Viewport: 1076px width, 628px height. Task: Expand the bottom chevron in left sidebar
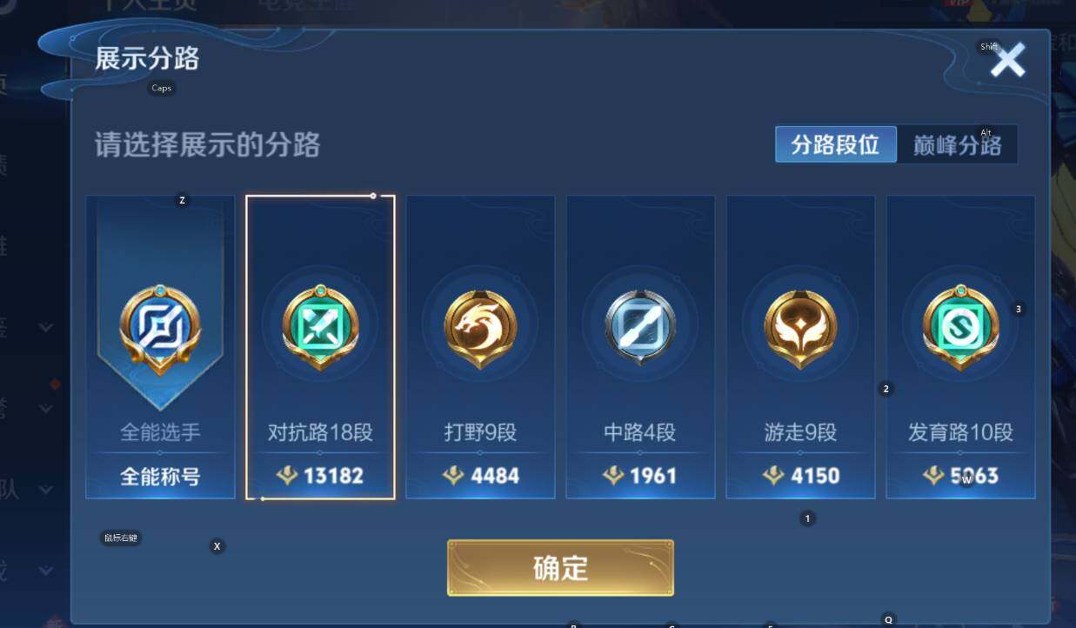pyautogui.click(x=46, y=571)
